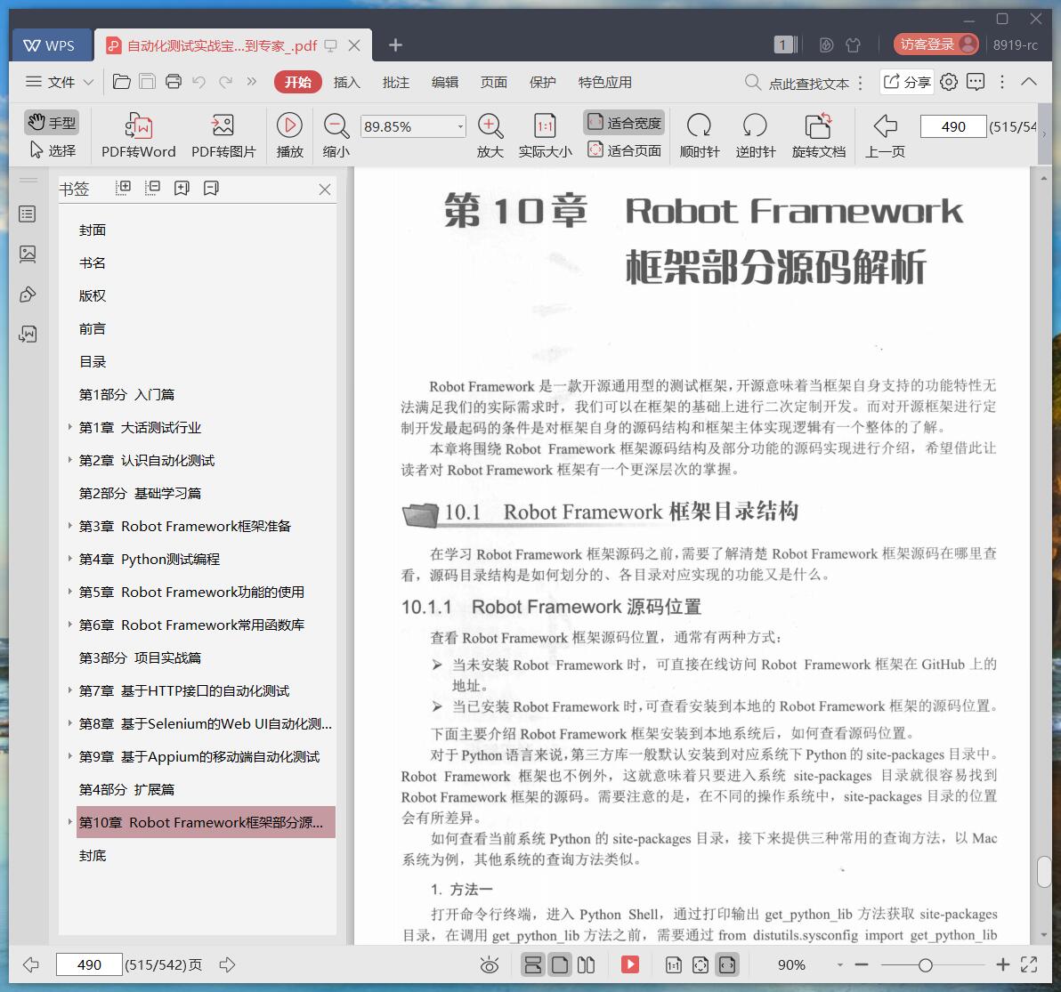Open the 特色应用 ribbon tab
This screenshot has width=1061, height=992.
click(605, 82)
